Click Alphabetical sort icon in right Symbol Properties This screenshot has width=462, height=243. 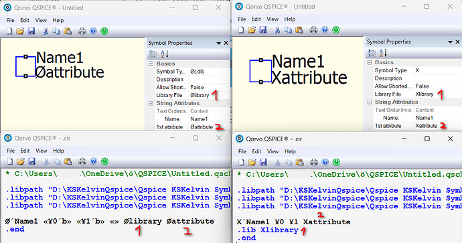[383, 53]
